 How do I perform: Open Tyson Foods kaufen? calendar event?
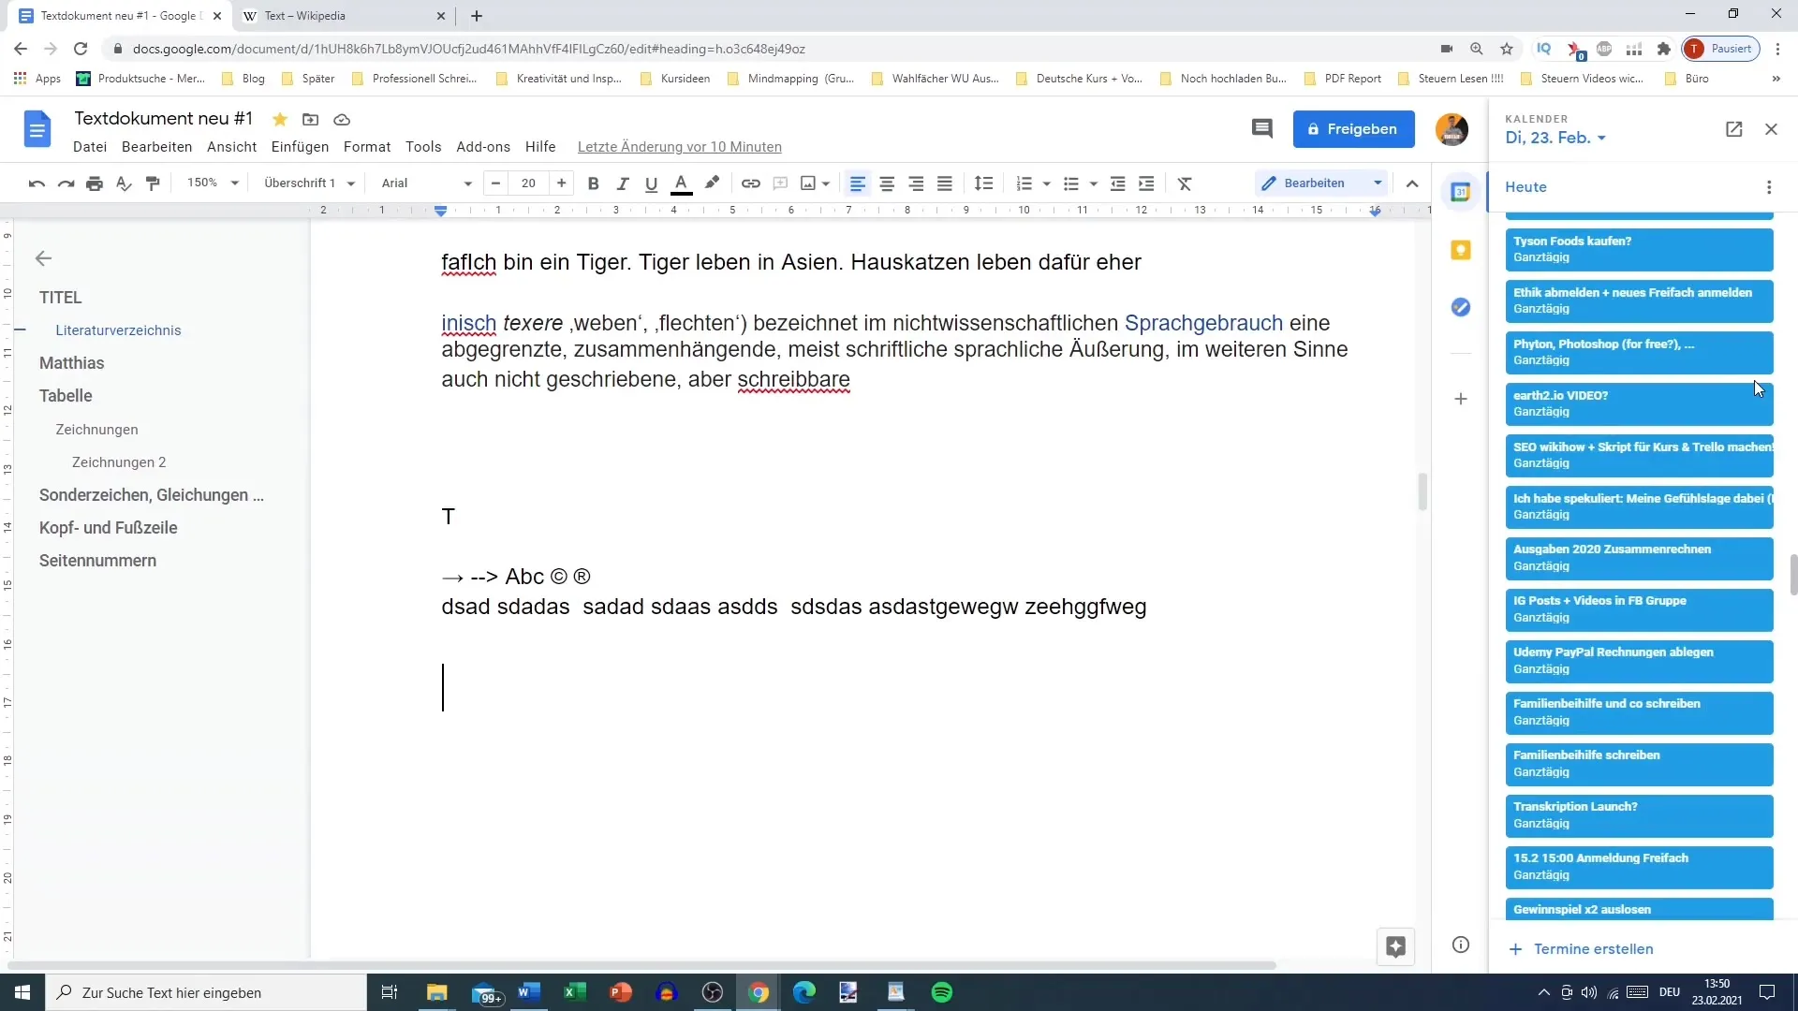(1639, 249)
